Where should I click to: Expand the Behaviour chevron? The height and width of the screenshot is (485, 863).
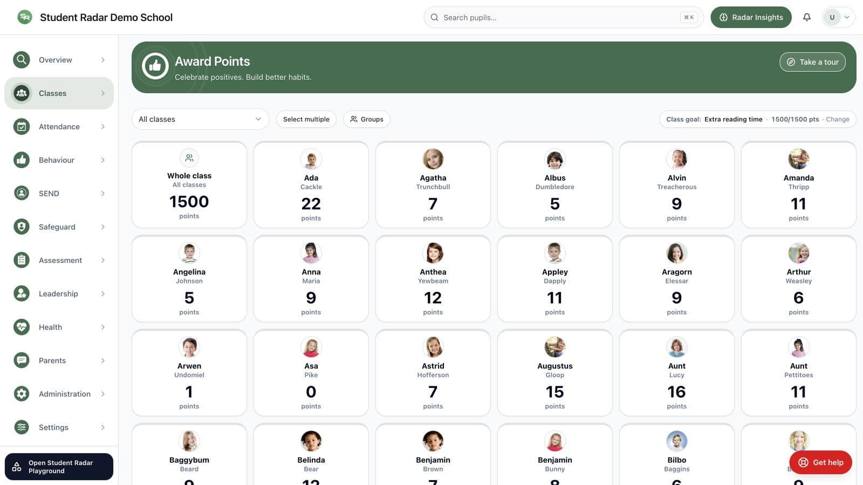point(103,160)
